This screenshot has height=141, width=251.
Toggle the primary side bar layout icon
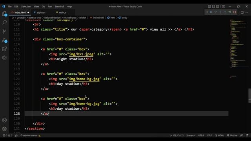point(209,7)
